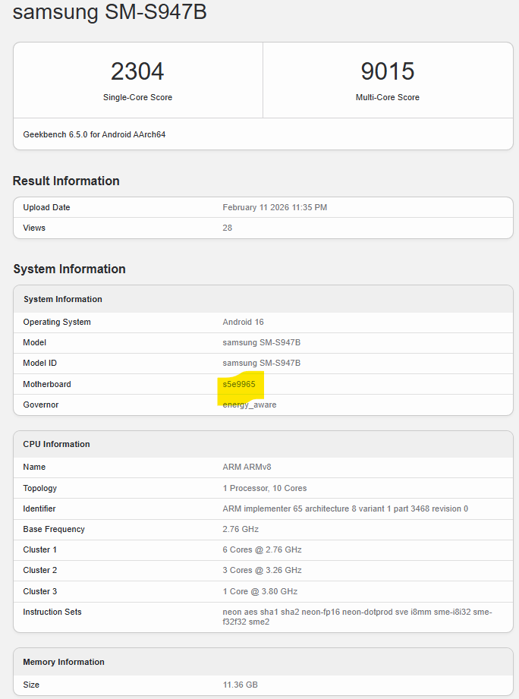Click the ARM ARMv8 CPU name value
This screenshot has width=519, height=699.
tap(247, 467)
